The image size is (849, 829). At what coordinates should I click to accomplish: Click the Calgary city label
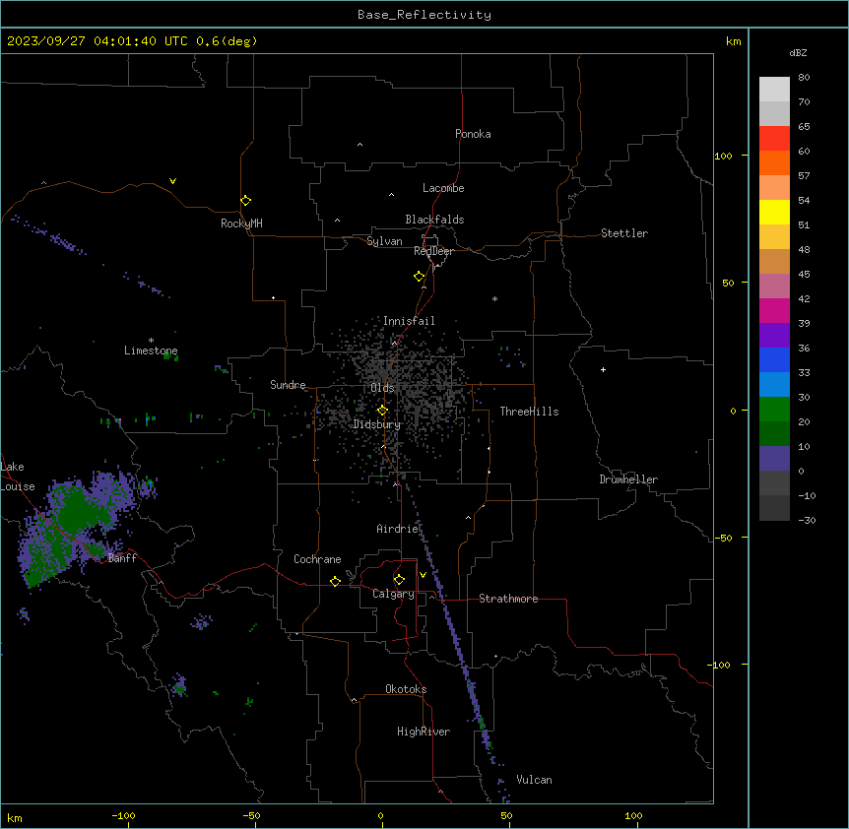click(393, 594)
